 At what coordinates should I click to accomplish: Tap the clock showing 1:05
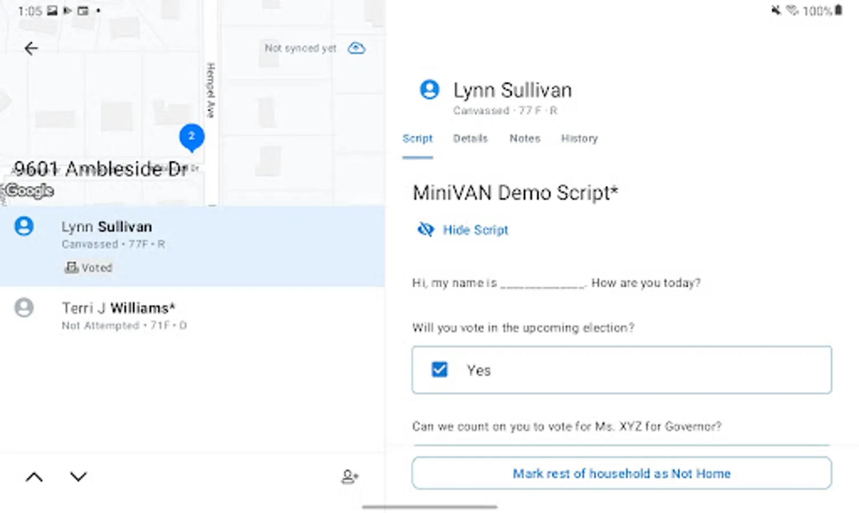(x=30, y=11)
